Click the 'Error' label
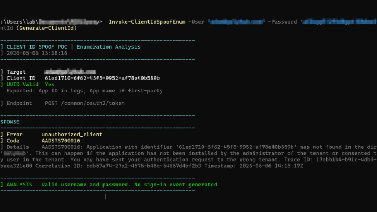 pyautogui.click(x=14, y=134)
